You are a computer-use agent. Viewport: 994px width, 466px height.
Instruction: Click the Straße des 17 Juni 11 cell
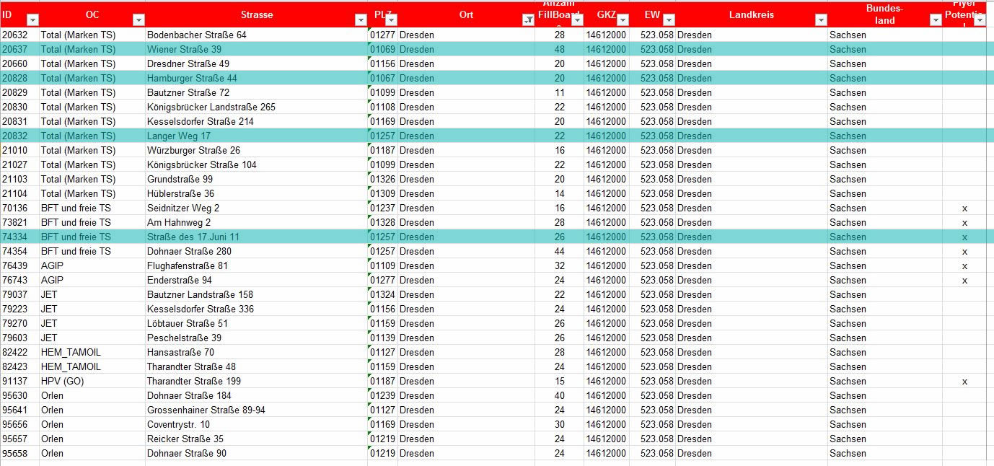256,237
